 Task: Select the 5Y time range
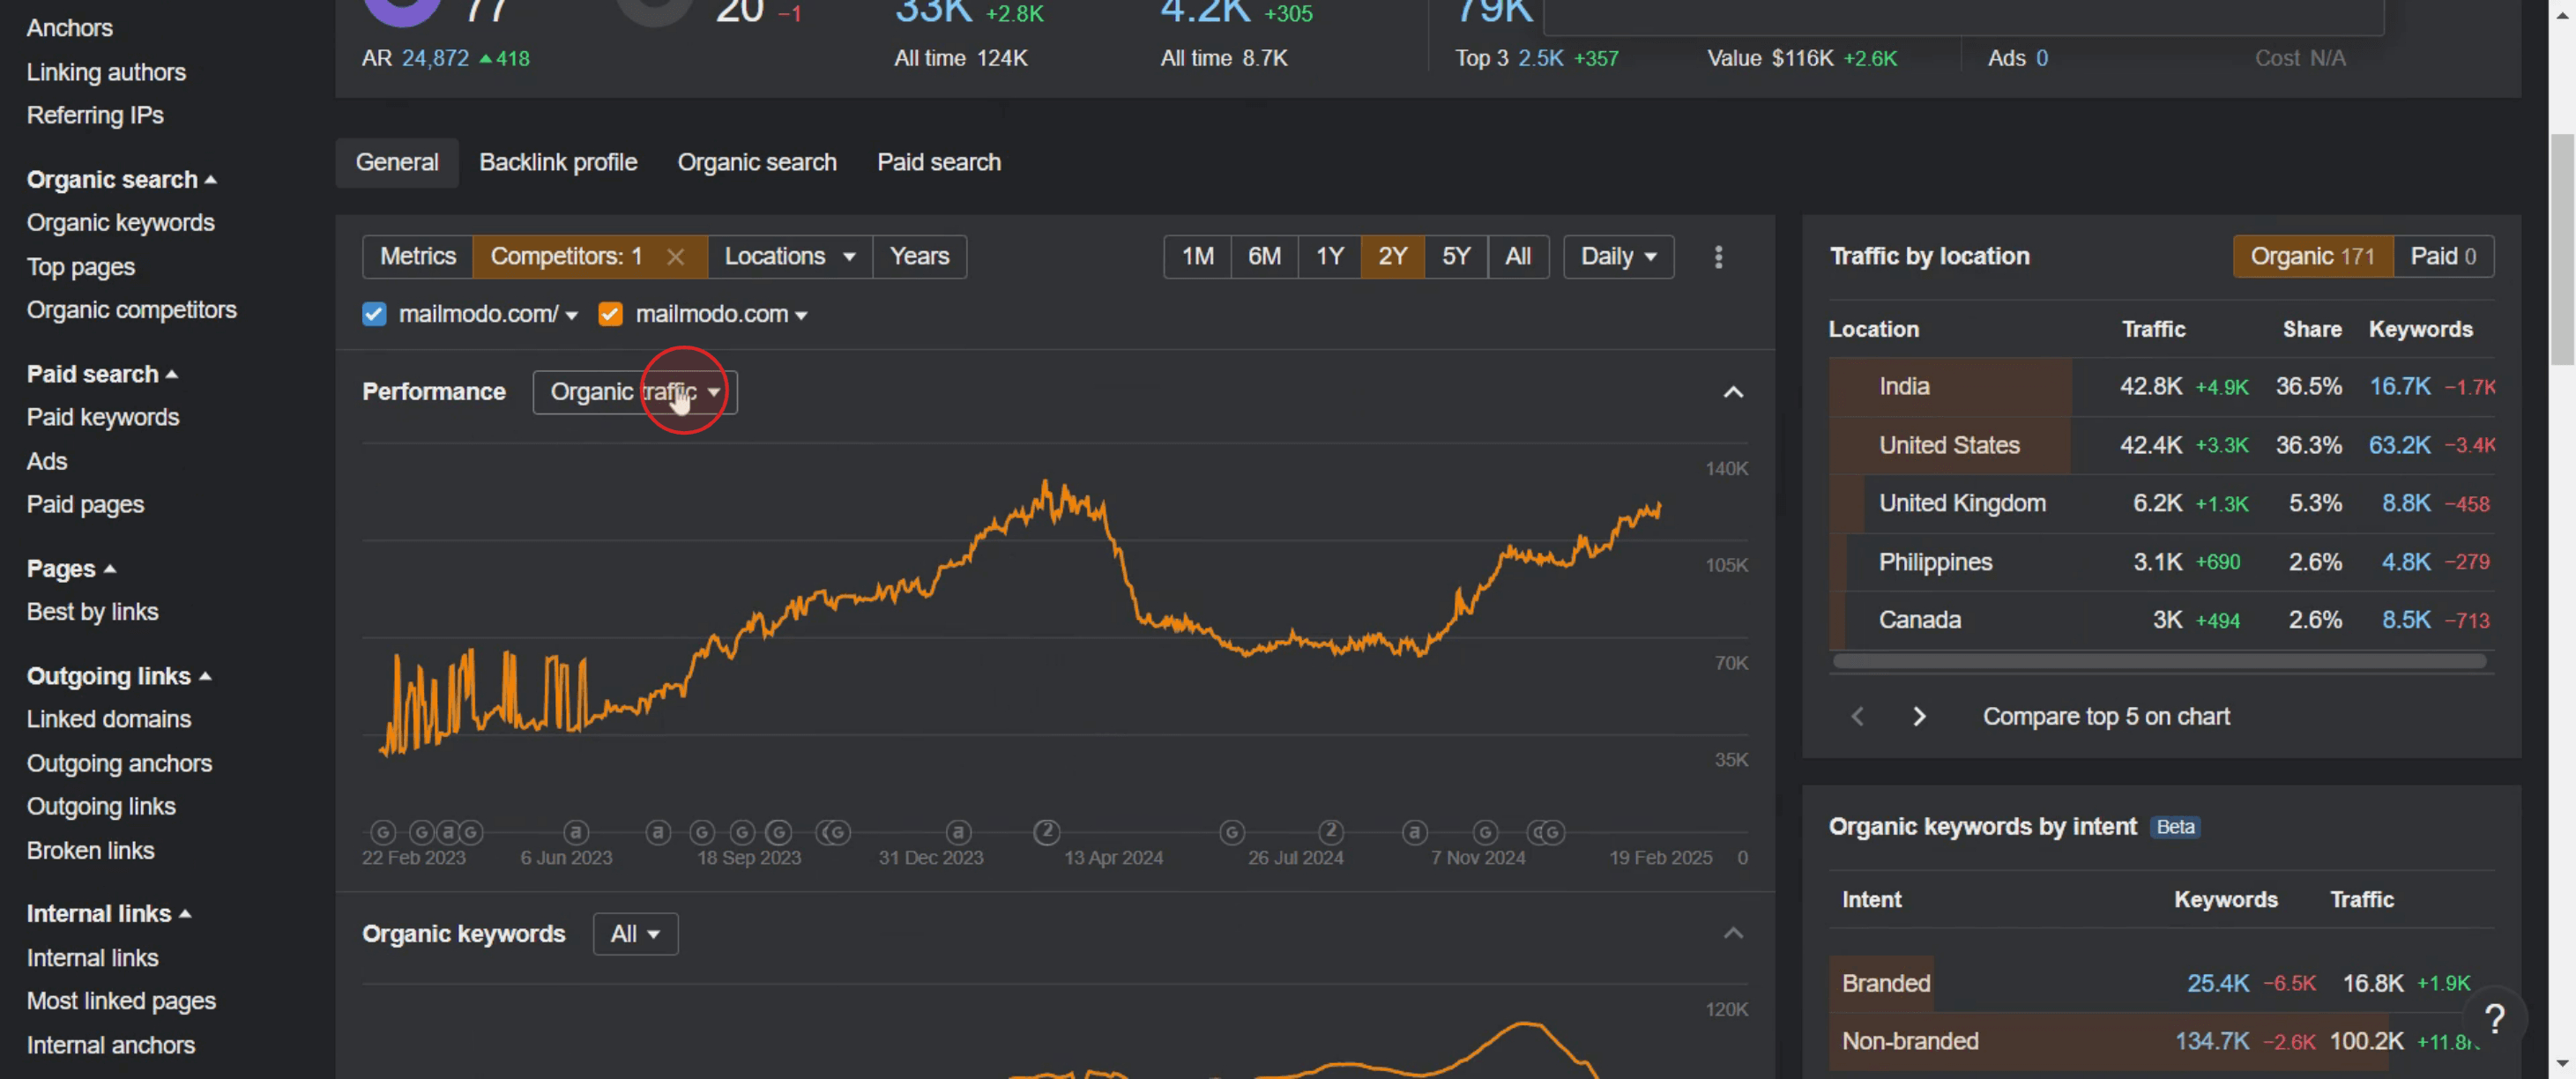(1455, 257)
